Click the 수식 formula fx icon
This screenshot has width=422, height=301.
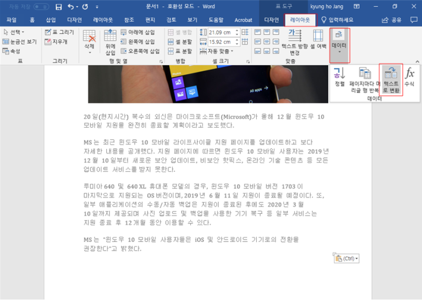click(410, 77)
